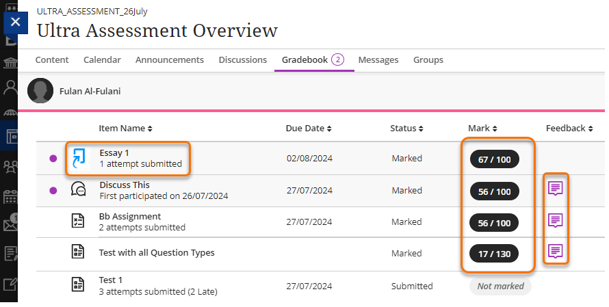This screenshot has width=609, height=307.
Task: Click the Test 1 item icon
Action: 79,285
